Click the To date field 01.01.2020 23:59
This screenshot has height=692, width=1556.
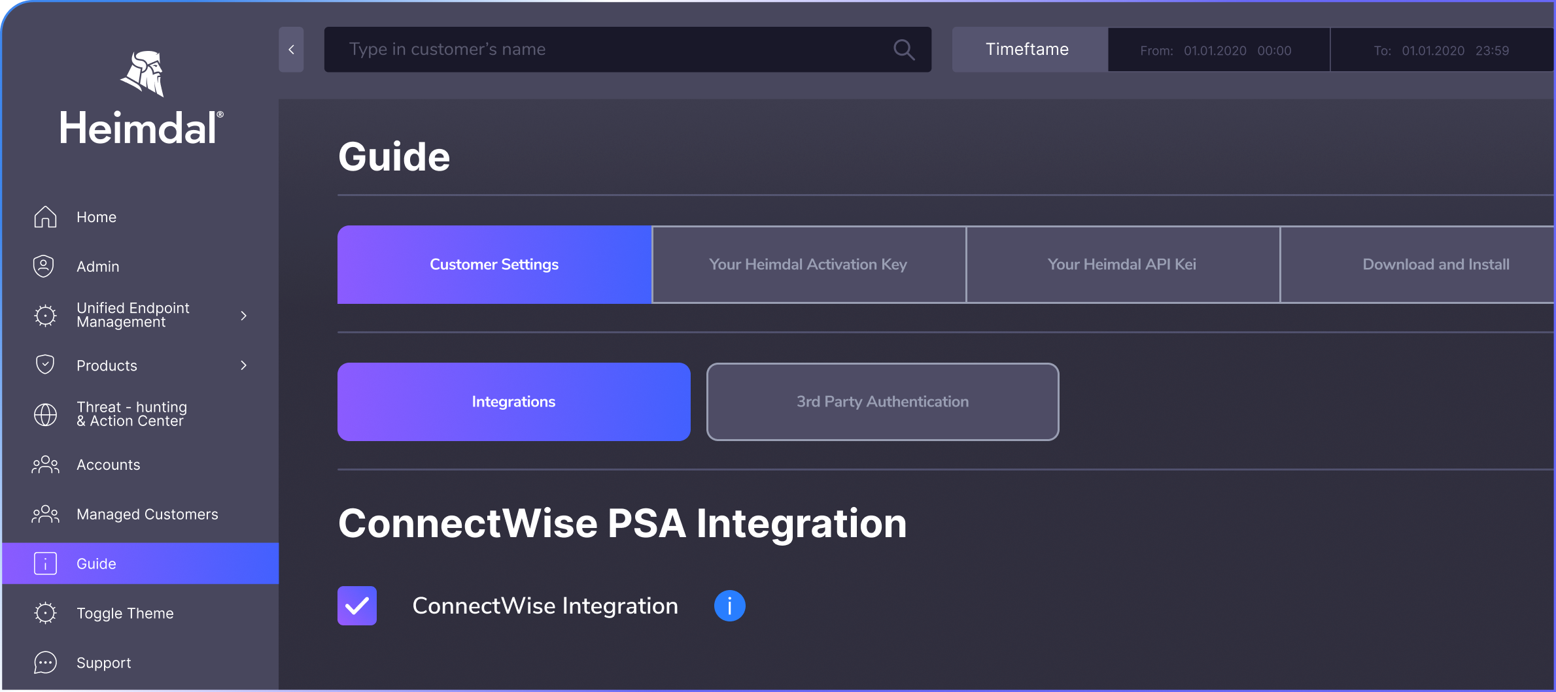1442,50
